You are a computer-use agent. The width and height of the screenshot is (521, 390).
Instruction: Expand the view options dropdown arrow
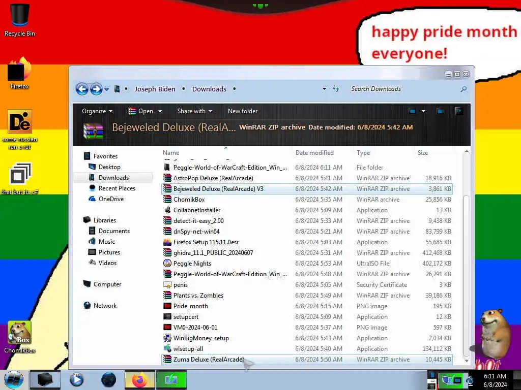pos(423,111)
